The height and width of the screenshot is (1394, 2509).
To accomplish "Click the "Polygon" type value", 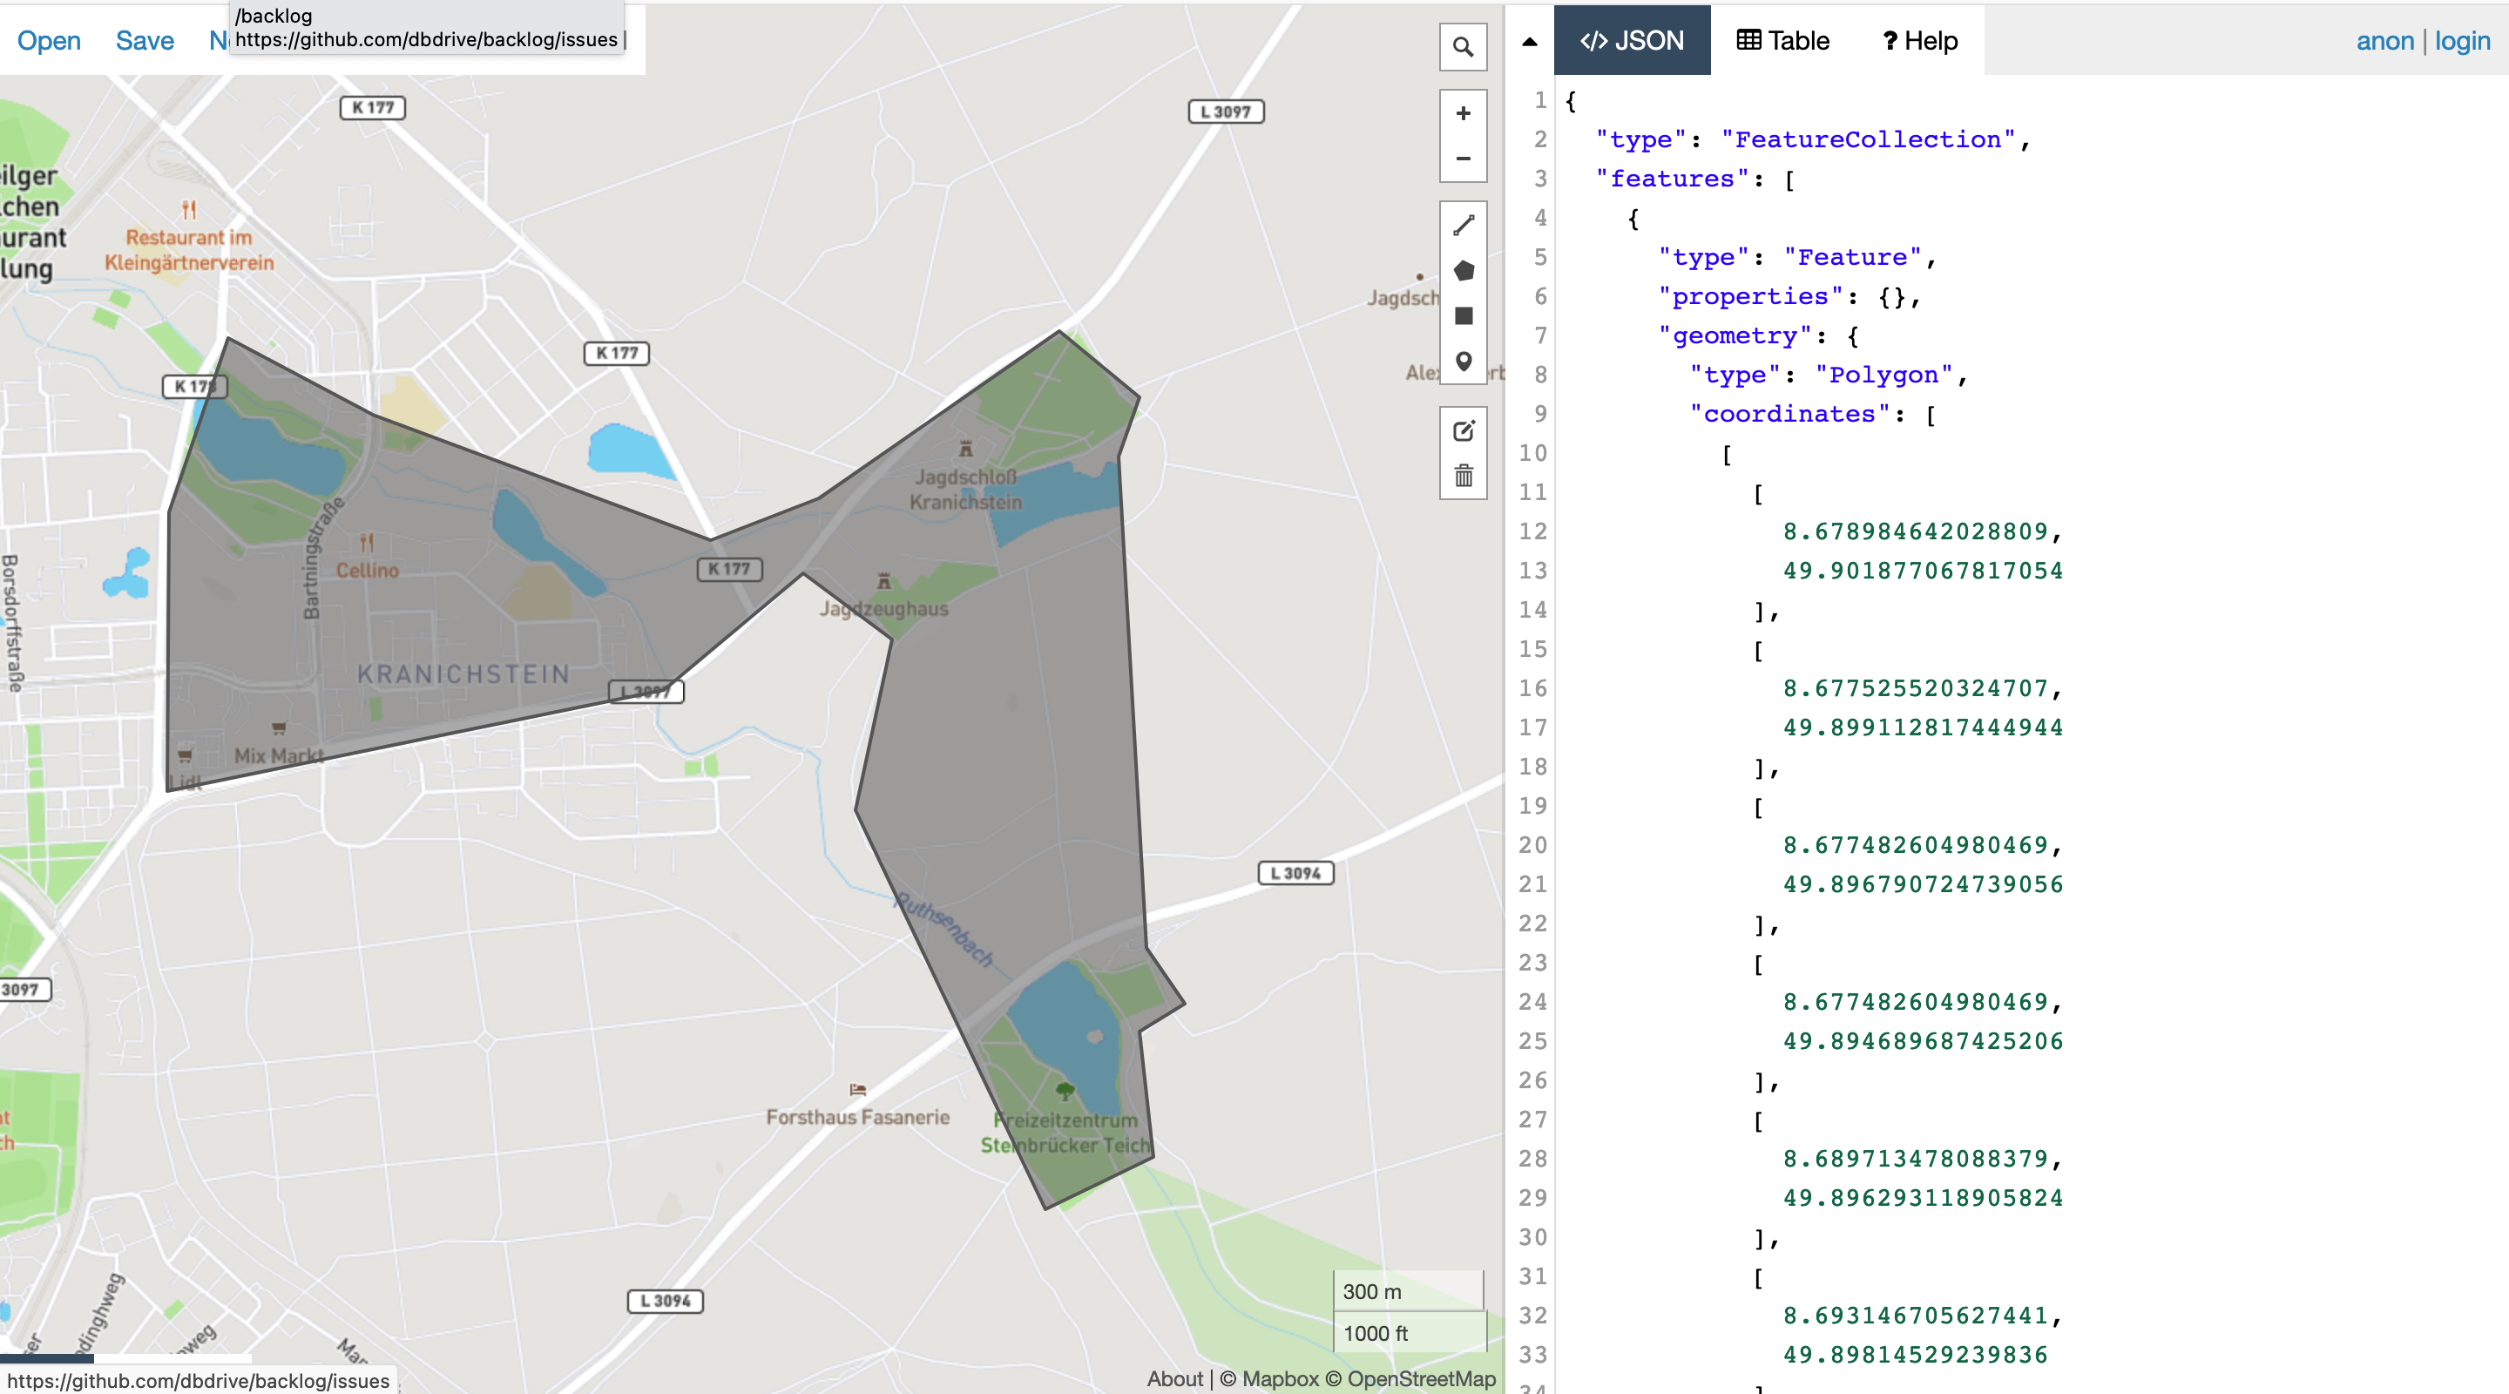I will (1883, 374).
